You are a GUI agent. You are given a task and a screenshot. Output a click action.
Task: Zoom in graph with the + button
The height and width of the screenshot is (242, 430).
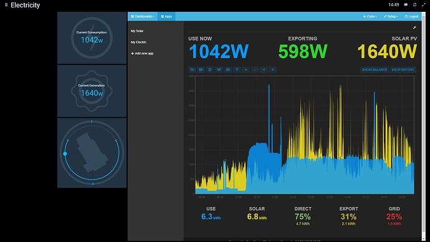pos(246,70)
